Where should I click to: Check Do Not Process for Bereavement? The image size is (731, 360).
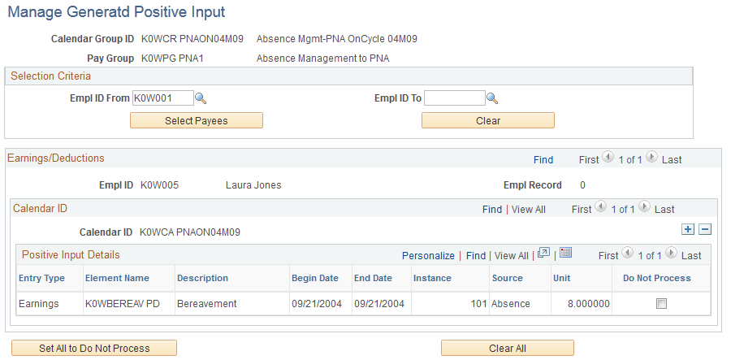click(x=661, y=304)
